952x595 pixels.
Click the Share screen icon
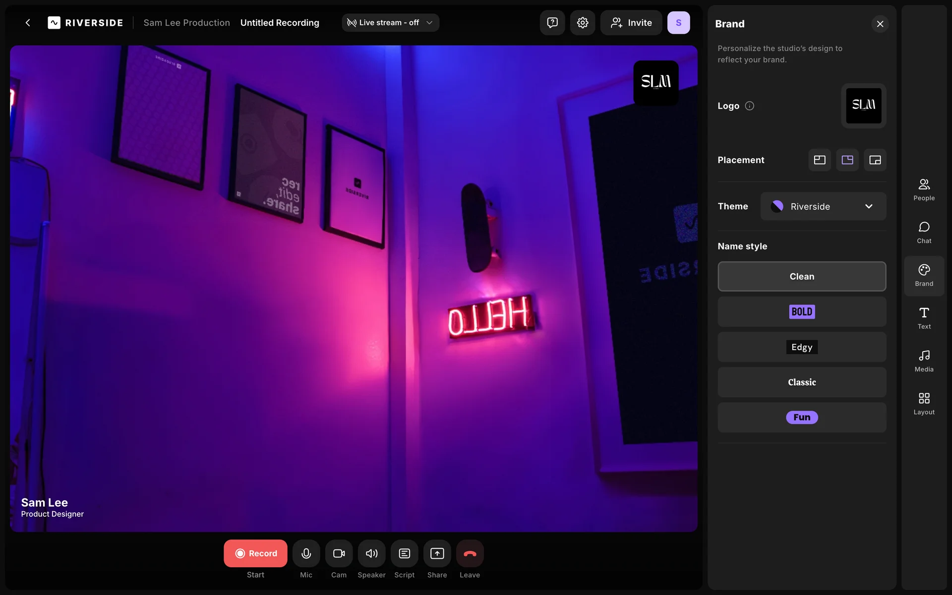437,553
